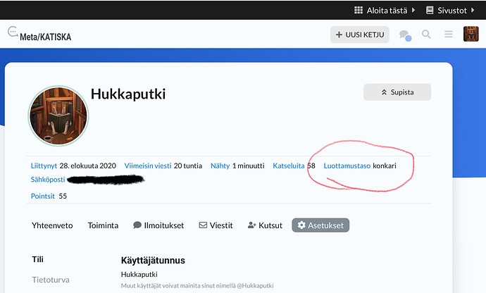The image size is (486, 293).
Task: Open the chat bubble icon in header
Action: pyautogui.click(x=405, y=35)
